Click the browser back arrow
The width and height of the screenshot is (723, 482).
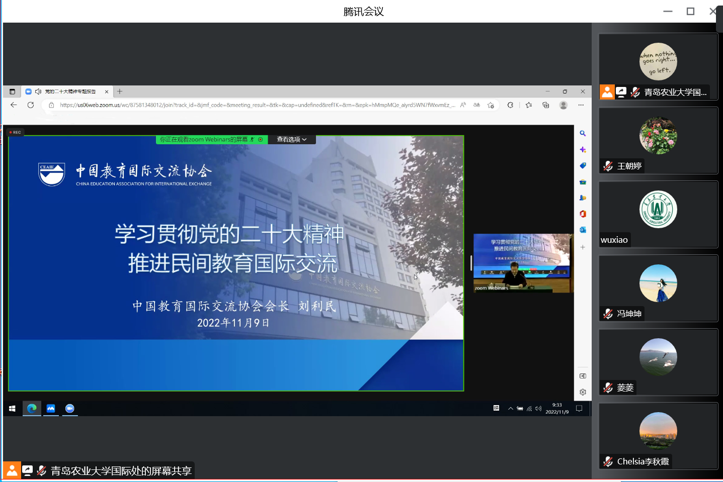tap(14, 105)
